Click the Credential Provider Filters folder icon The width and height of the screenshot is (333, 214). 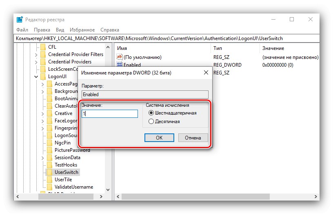tap(43, 54)
